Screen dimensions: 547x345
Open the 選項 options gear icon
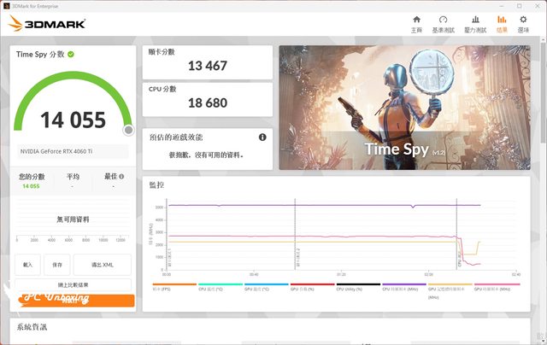[x=523, y=23]
